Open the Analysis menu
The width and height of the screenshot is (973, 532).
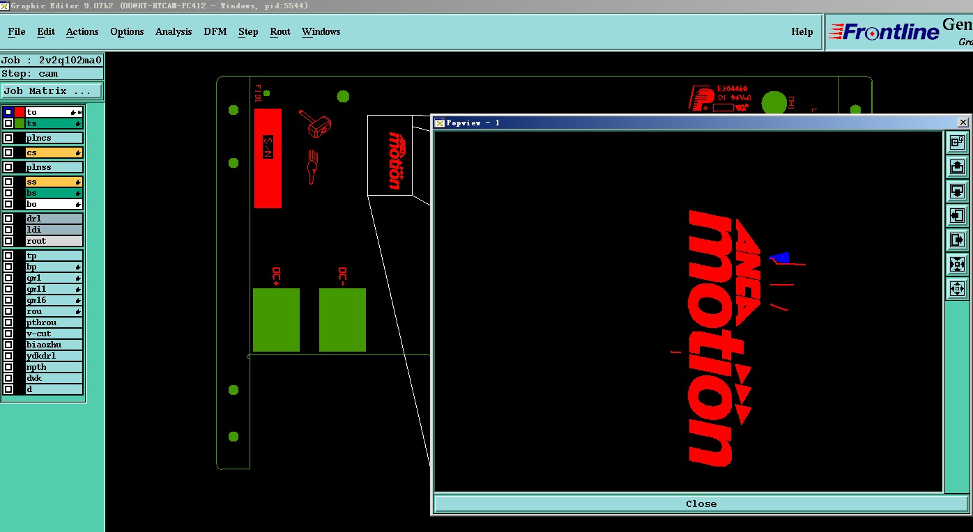click(174, 32)
